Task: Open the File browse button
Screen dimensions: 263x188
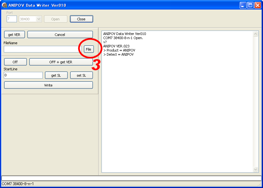Action: point(89,49)
